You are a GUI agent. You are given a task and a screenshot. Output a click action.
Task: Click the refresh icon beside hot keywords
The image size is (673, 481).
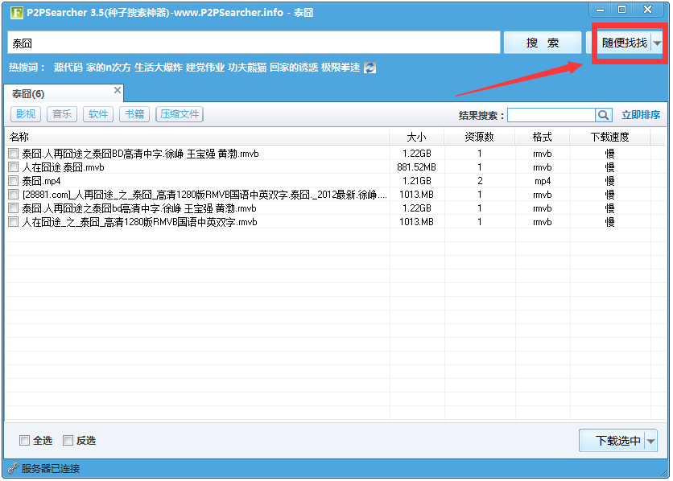click(369, 68)
